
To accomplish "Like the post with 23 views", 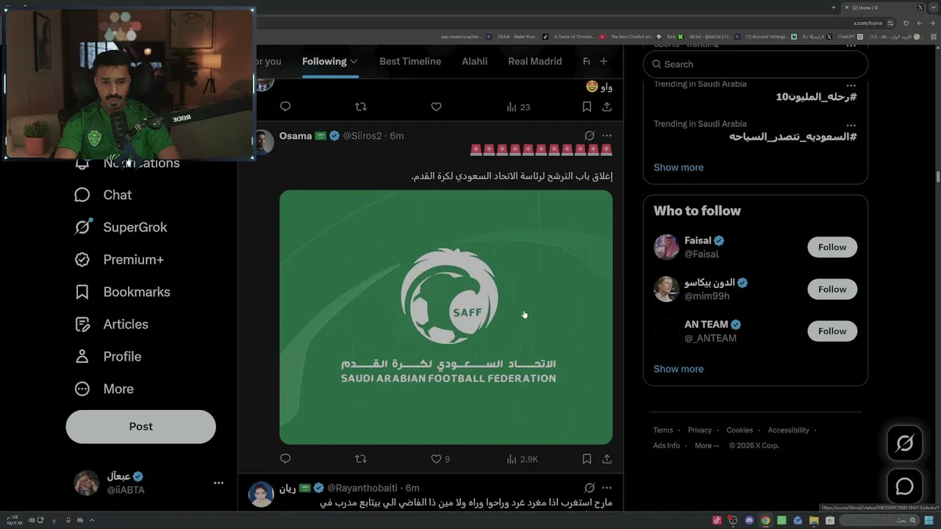I will click(x=436, y=107).
